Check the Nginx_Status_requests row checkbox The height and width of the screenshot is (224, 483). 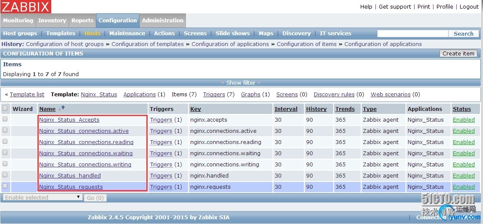tap(5, 186)
